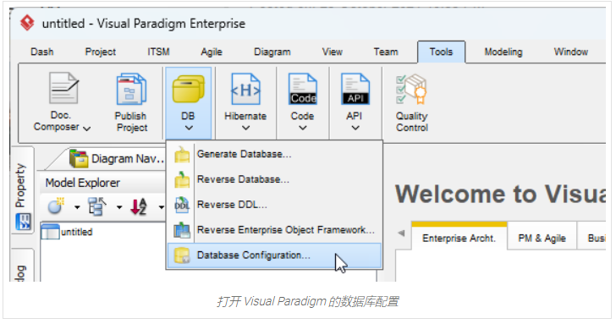The image size is (616, 324).
Task: Click the Code generation icon
Action: [303, 89]
